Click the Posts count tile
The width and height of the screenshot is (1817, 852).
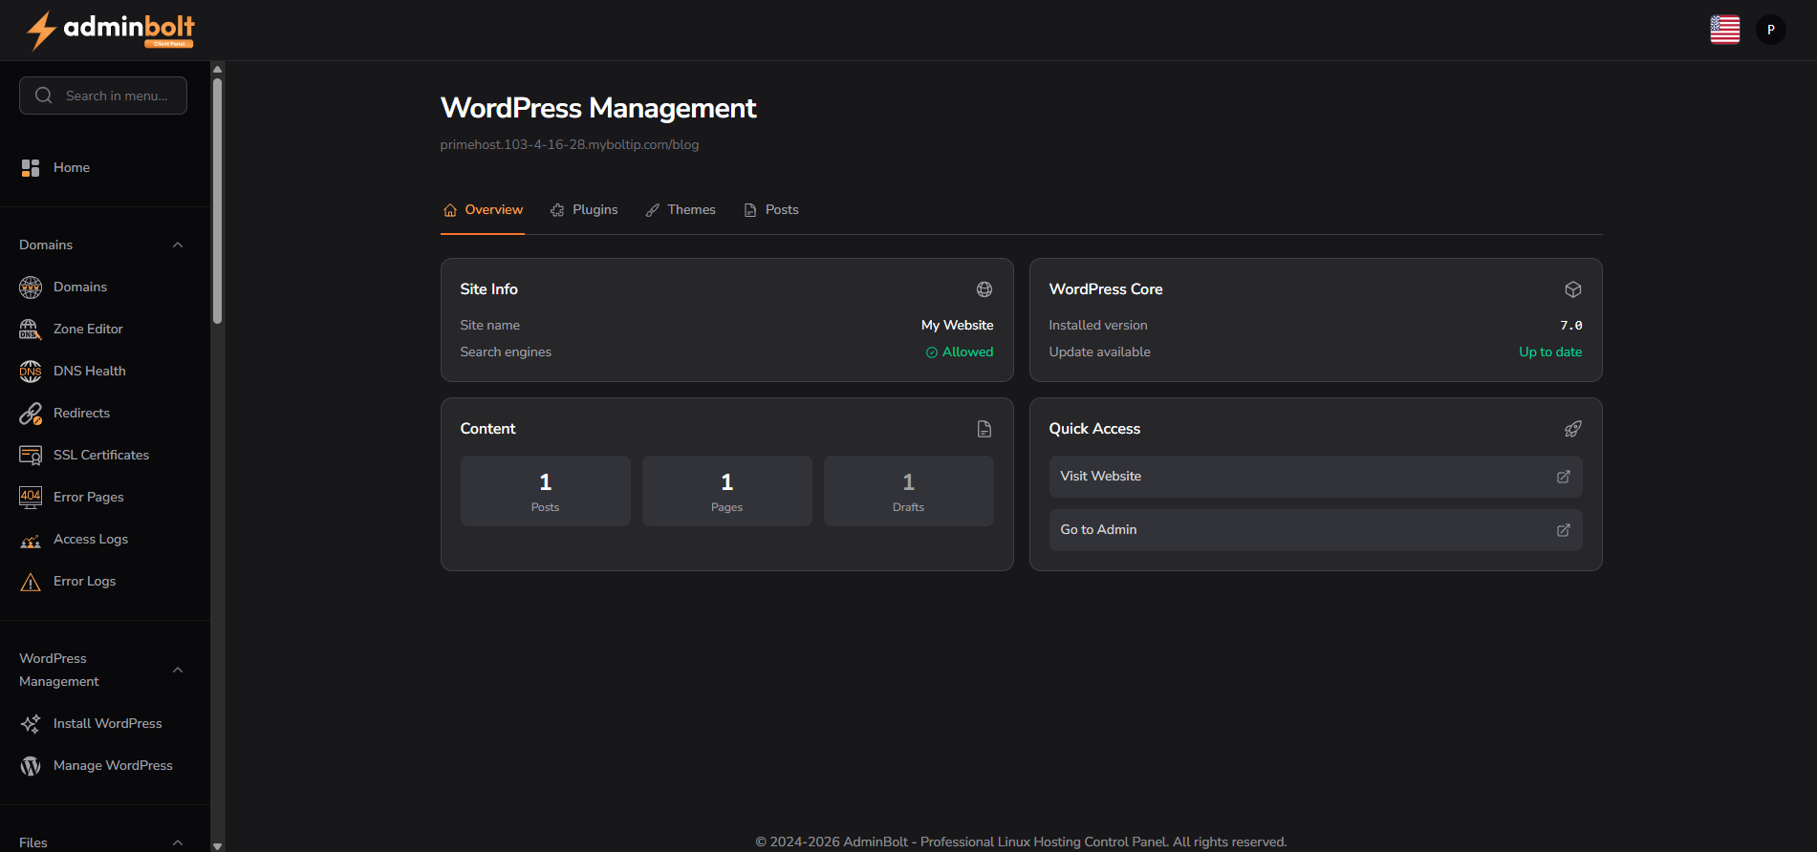[546, 491]
